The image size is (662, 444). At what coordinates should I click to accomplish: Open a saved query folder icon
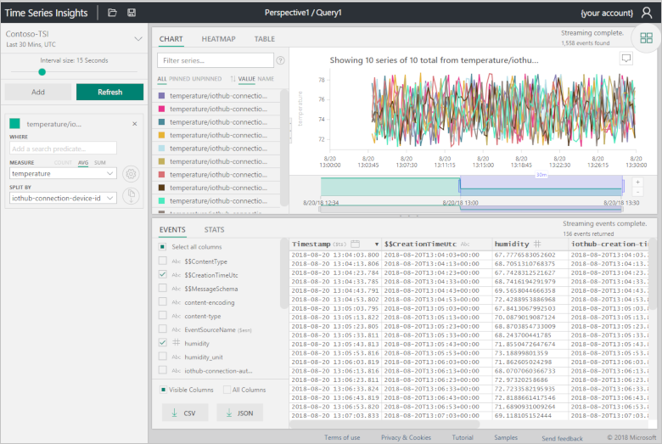click(x=112, y=13)
